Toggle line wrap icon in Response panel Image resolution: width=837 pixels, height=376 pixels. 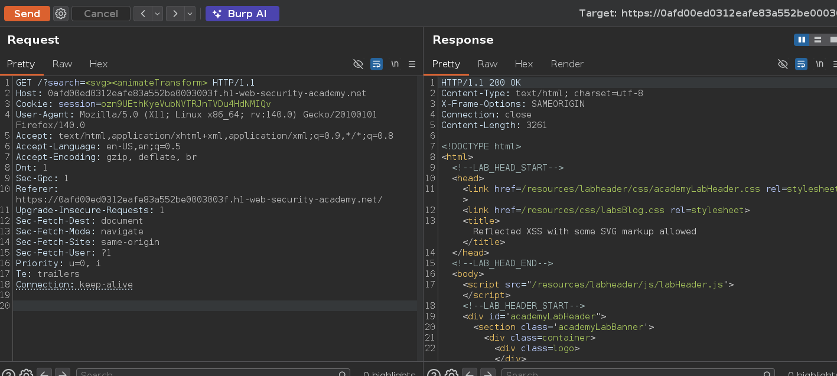pos(801,64)
